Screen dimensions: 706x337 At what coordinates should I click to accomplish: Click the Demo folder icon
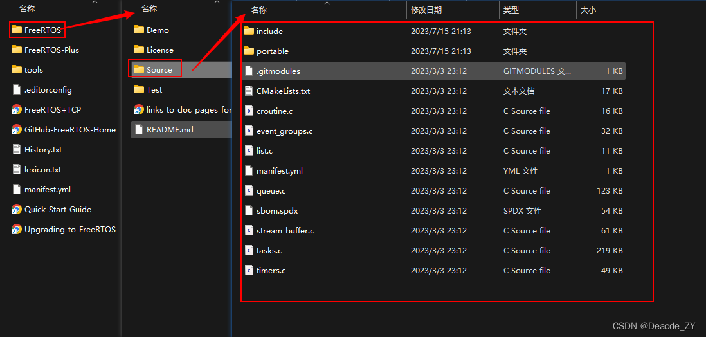pos(139,30)
